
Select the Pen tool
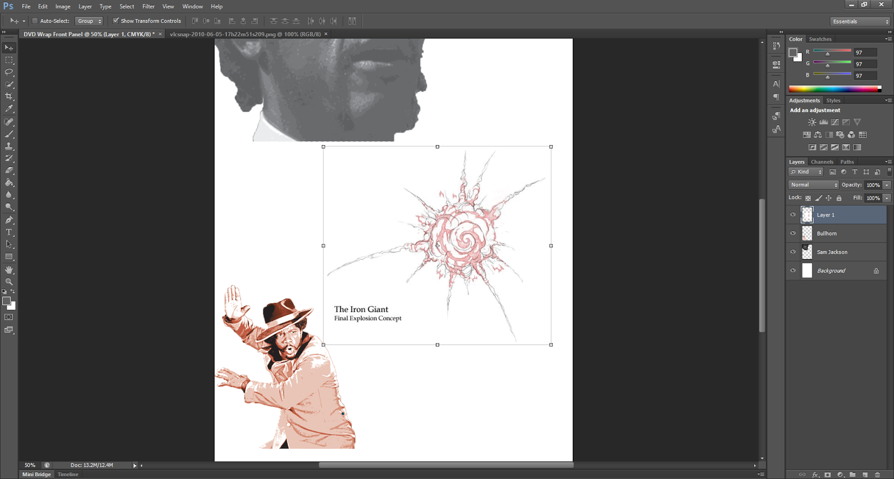coord(9,220)
